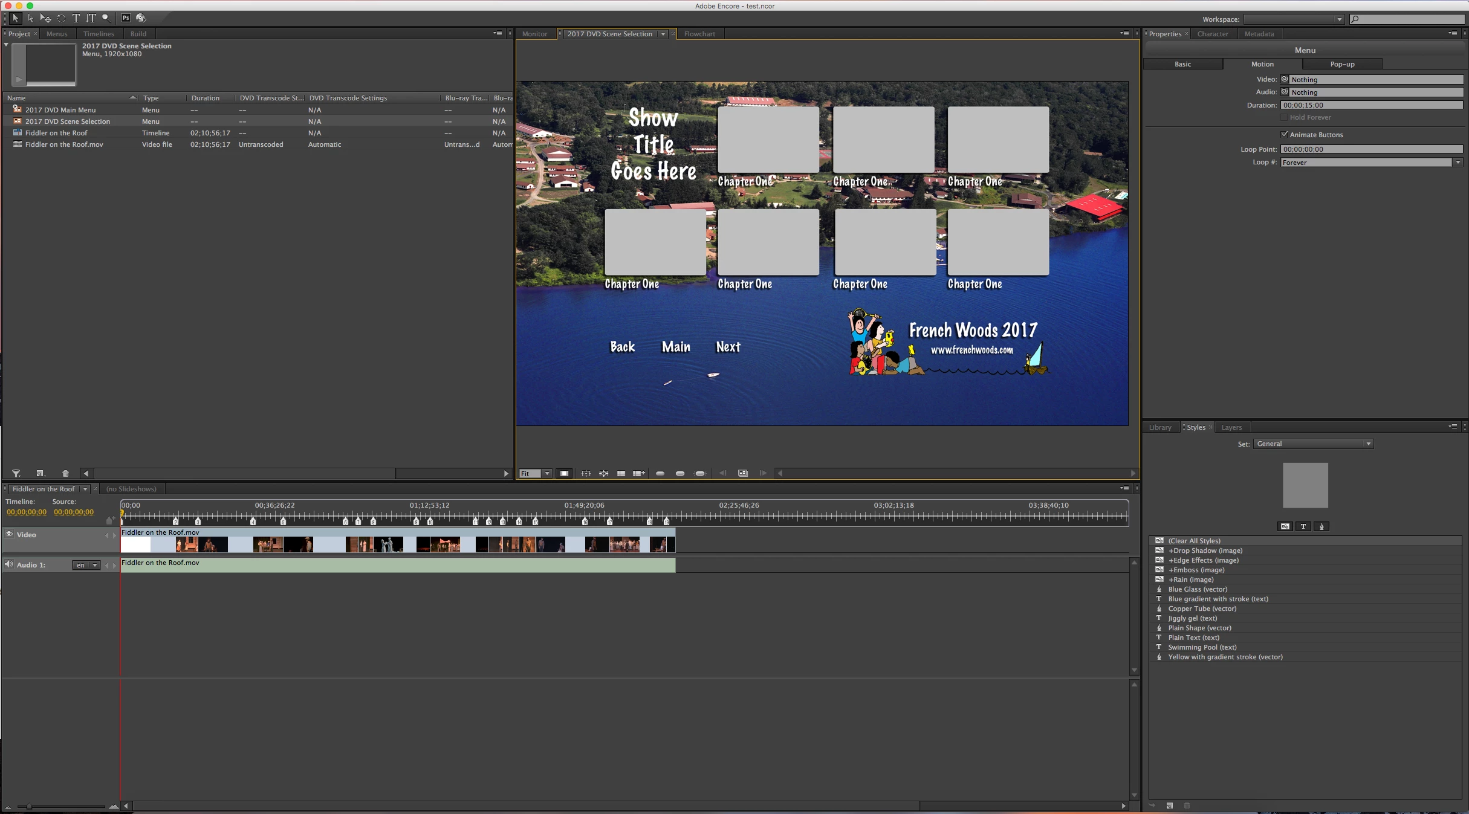Select the Vertical Text tool

click(x=91, y=18)
